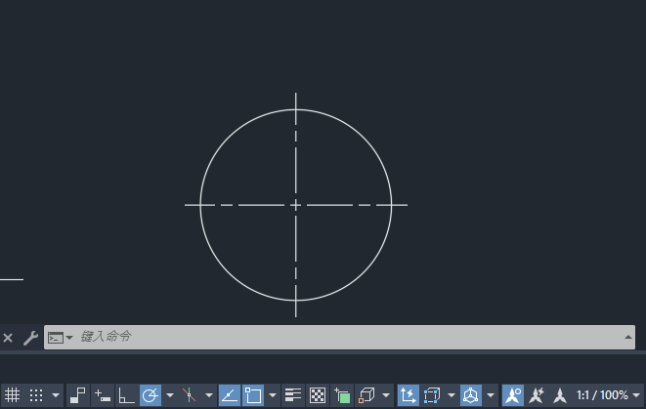Open the 1:1 / 100% annotation scale
Image resolution: width=646 pixels, height=409 pixels.
coord(602,395)
